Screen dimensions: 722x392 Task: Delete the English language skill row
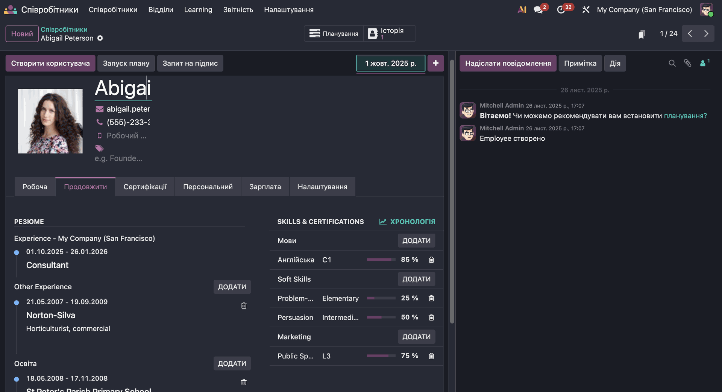431,260
